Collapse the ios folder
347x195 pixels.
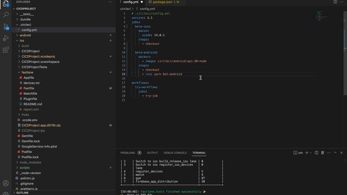[22, 41]
